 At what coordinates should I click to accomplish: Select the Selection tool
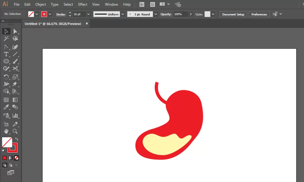pos(6,31)
